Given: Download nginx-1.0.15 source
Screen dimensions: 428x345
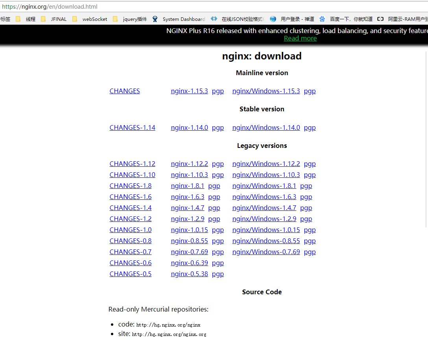Looking at the screenshot, I should click(x=190, y=230).
